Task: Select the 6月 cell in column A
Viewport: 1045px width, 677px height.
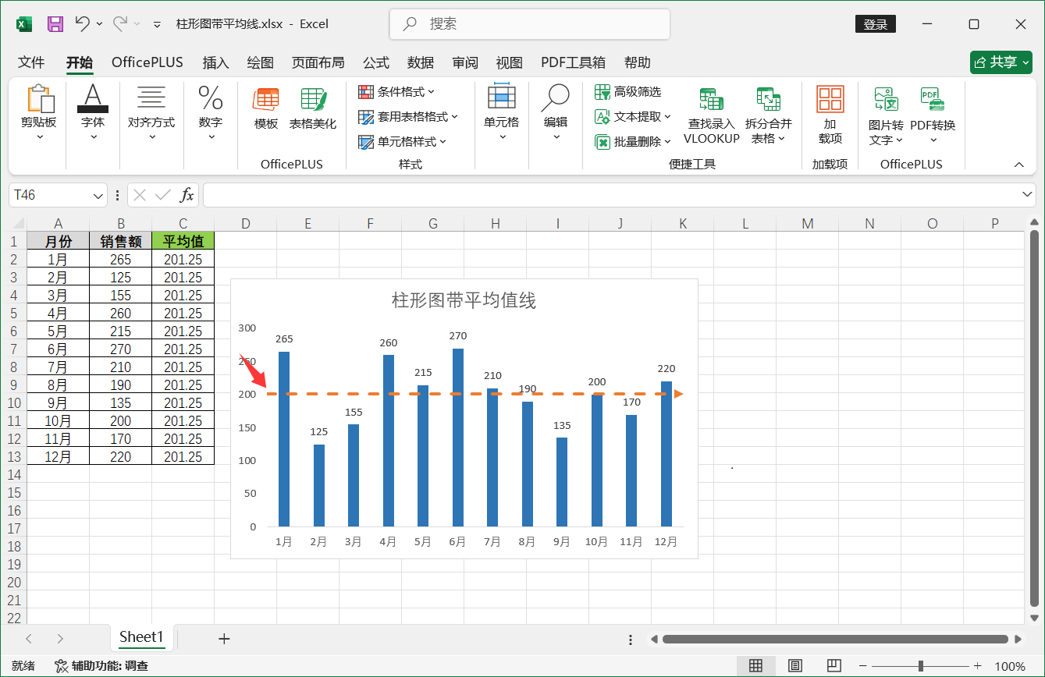Action: (x=59, y=349)
